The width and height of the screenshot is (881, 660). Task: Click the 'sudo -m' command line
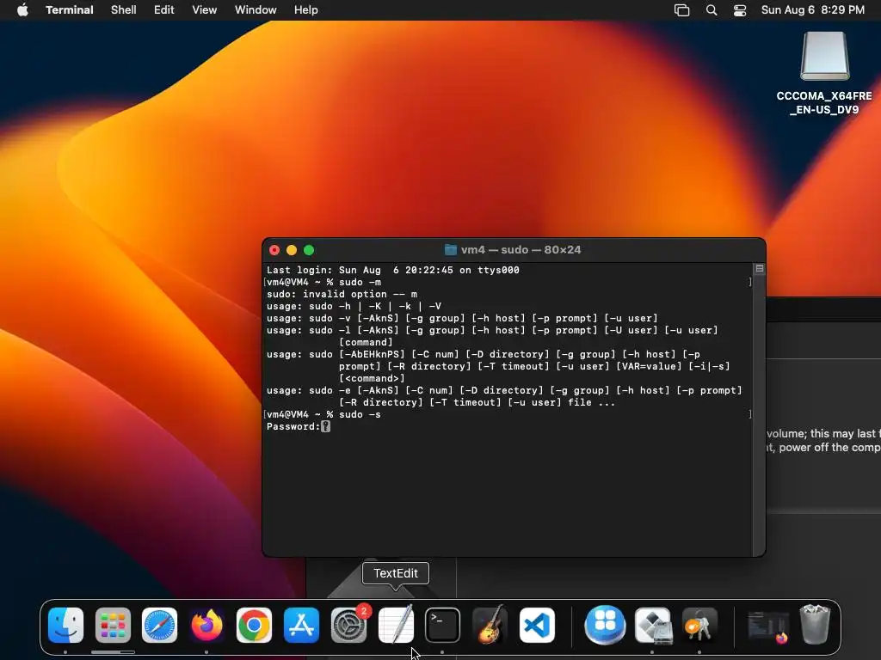360,282
